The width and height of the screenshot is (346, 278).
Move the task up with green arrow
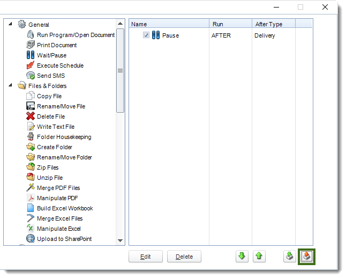tap(259, 257)
